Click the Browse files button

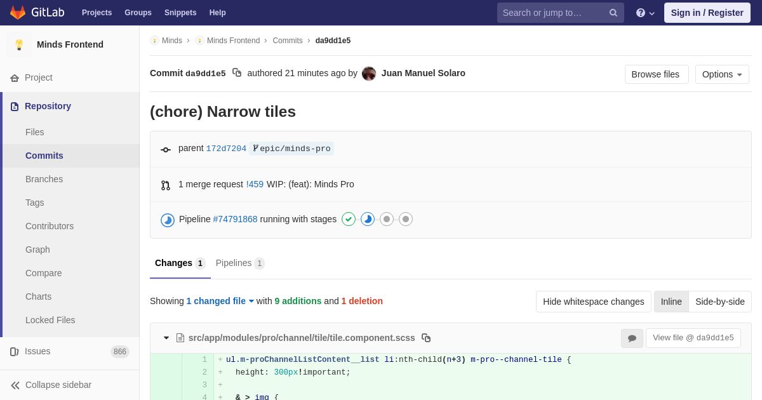click(656, 74)
